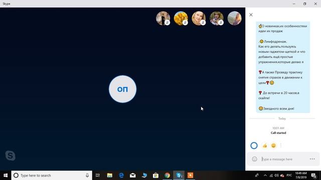The height and width of the screenshot is (180, 321).
Task: Open Google Chrome from taskbar
Action: tap(167, 175)
